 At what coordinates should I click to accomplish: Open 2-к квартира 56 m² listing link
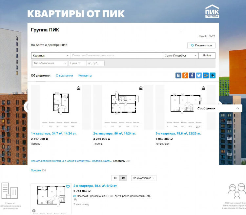click(115, 134)
